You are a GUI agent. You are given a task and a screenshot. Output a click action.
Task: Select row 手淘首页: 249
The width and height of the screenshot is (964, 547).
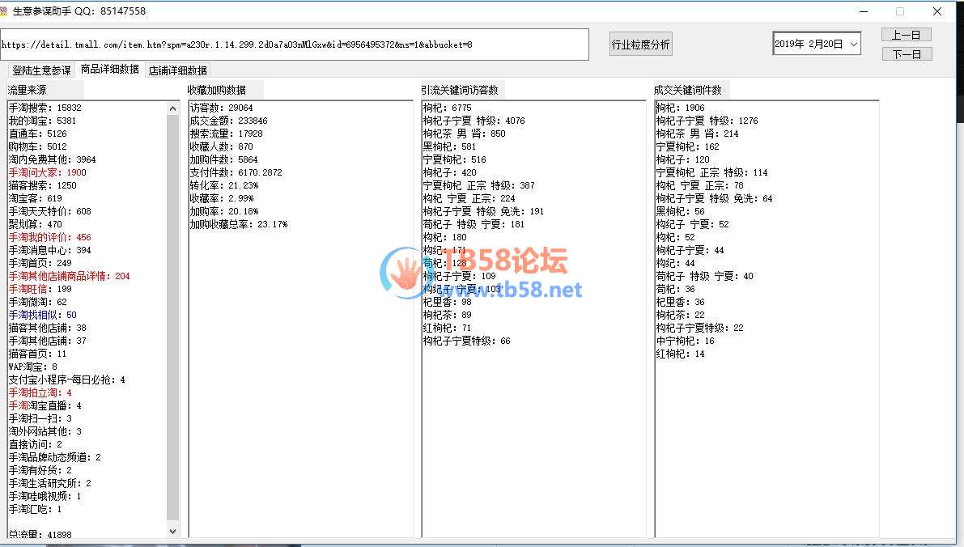click(x=40, y=263)
